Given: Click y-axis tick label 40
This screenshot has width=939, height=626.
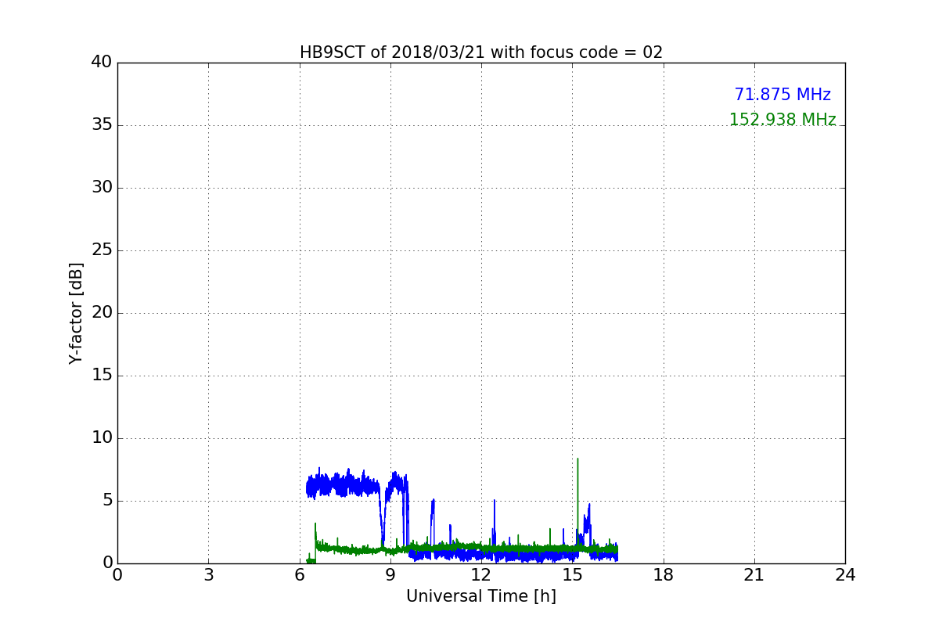Looking at the screenshot, I should [102, 63].
